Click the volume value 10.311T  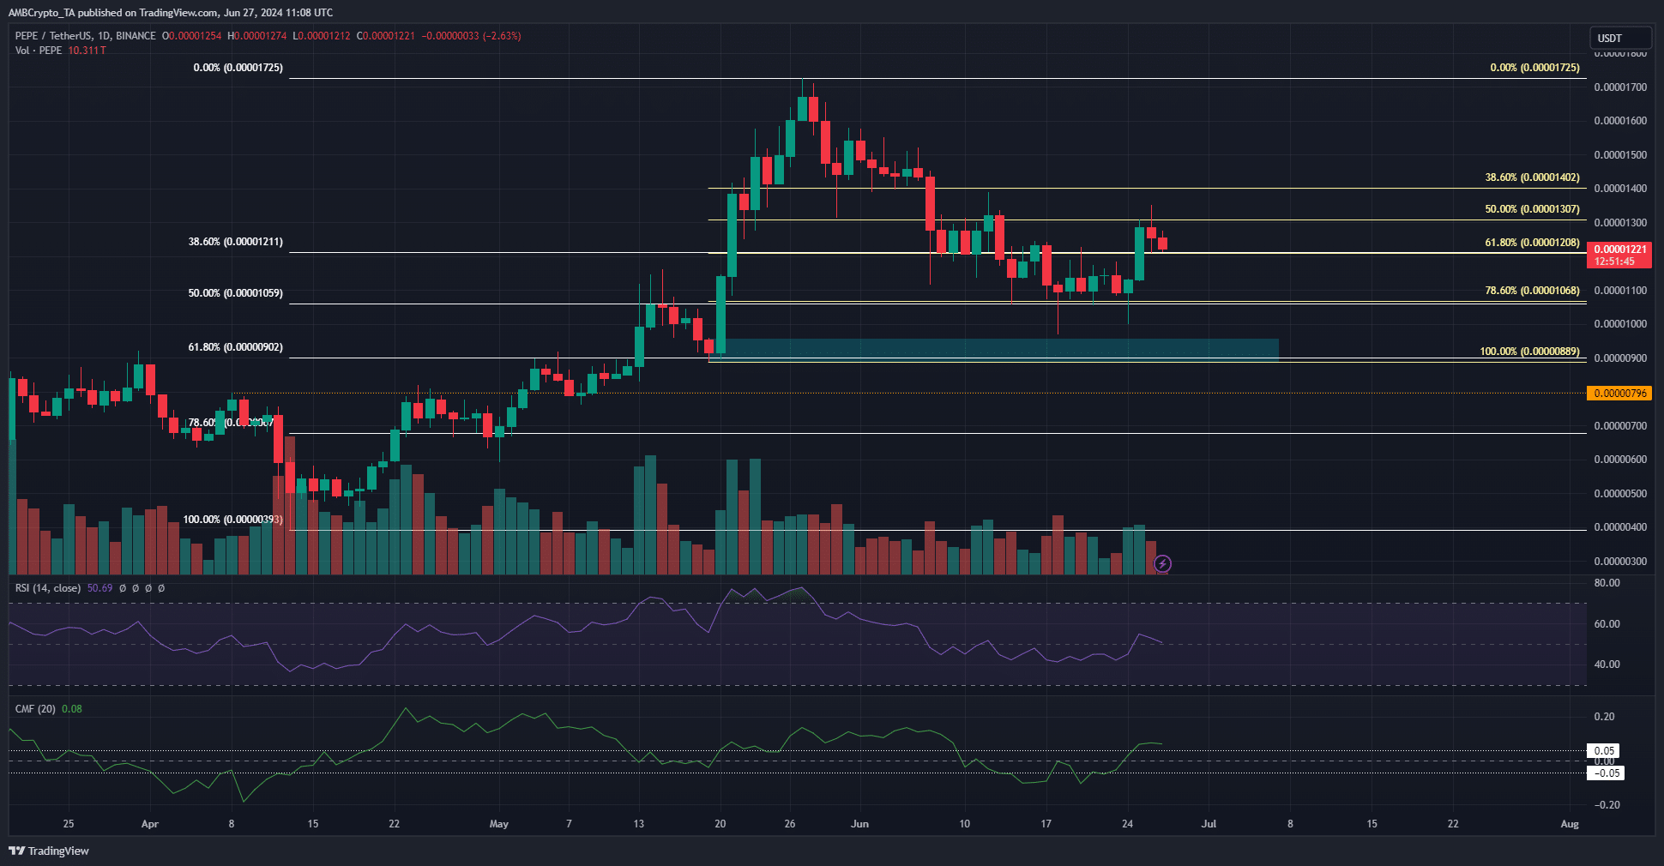[87, 51]
